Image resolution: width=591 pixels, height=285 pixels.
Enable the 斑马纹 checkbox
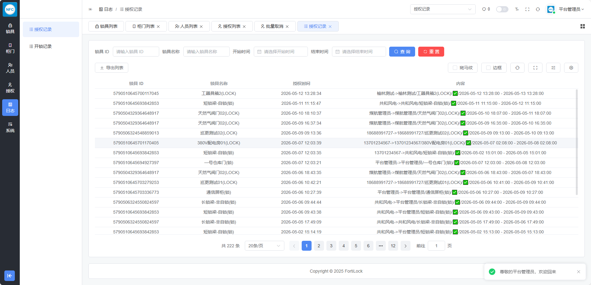click(x=455, y=68)
